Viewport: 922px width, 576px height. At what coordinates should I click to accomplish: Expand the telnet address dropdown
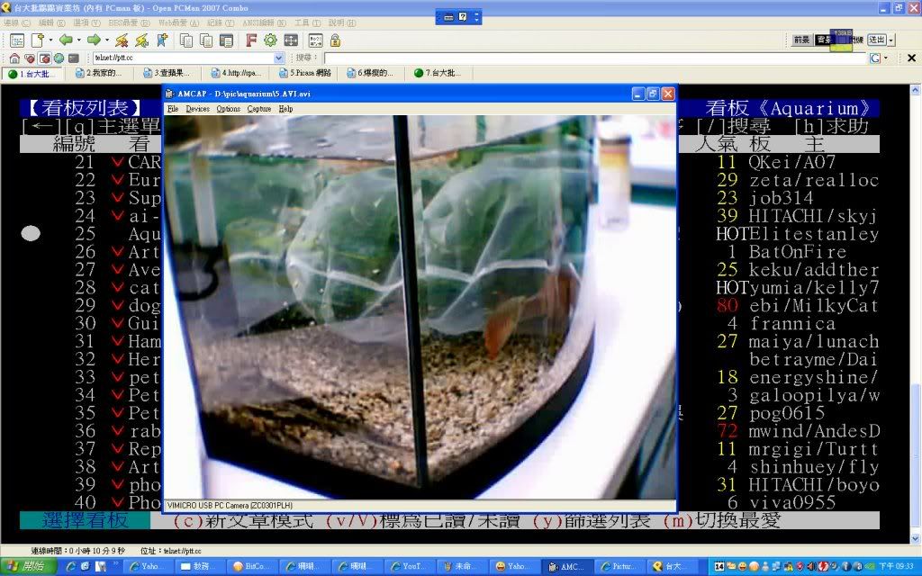279,58
